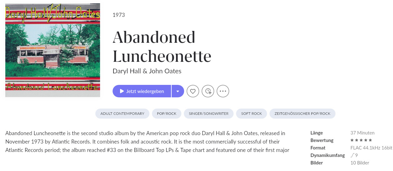393x171 pixels.
Task: Choose the SINGER/SONGWRITER genre tag
Action: point(209,114)
